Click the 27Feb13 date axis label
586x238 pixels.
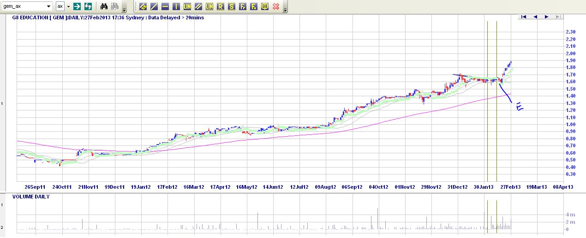click(511, 187)
